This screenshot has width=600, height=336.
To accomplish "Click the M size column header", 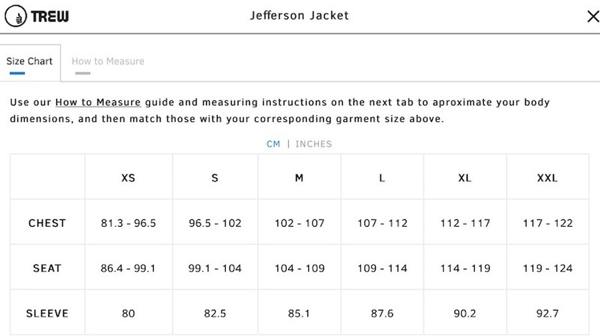I will (299, 178).
